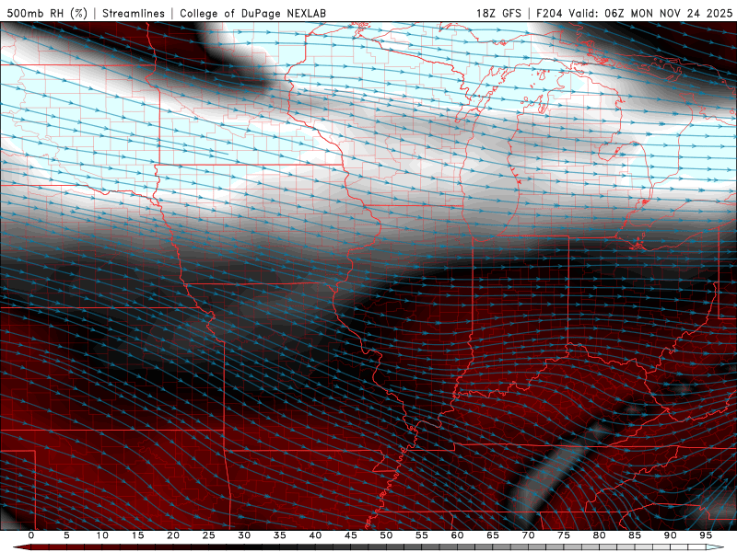
Task: Click 'Valid: 06Z MON NOV 24 2025' text
Action: pos(650,13)
